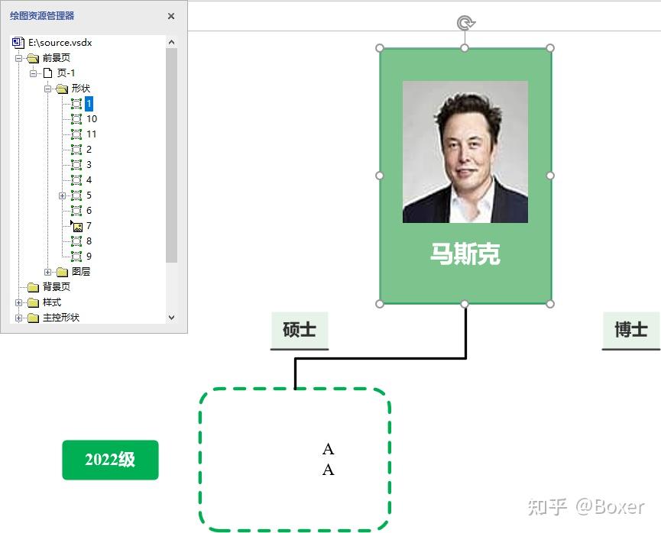Collapse the 形状 folder node
The height and width of the screenshot is (533, 661).
coord(49,88)
